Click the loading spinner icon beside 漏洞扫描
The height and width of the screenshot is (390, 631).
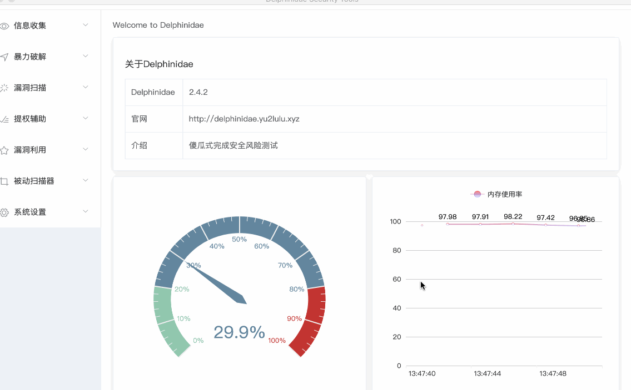pos(4,88)
